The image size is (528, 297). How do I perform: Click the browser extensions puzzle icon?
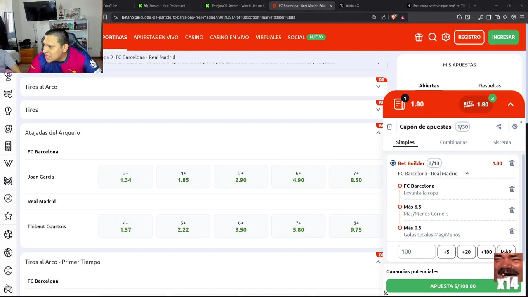(x=459, y=17)
